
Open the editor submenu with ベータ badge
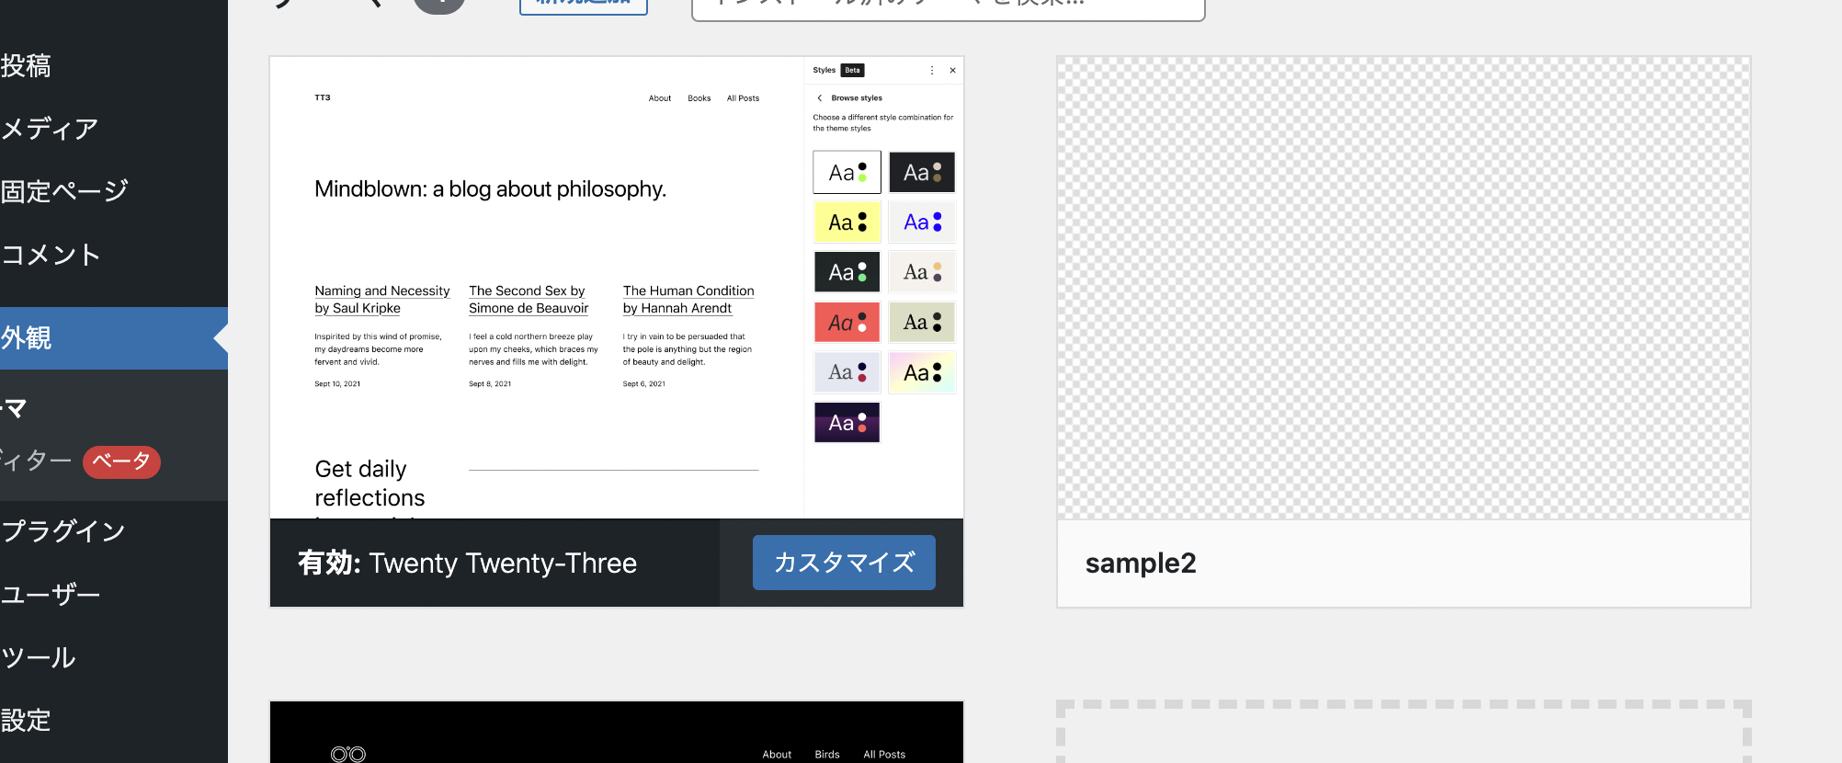point(81,461)
